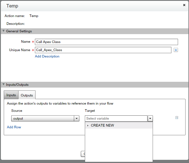Viewport: 189px width, 163px height.
Task: Open the Source dropdown arrow
Action: [x=77, y=118]
